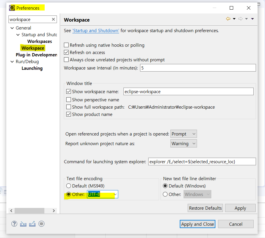265x238 pixels.
Task: Open the Back history dropdown arrow
Action: click(234, 19)
